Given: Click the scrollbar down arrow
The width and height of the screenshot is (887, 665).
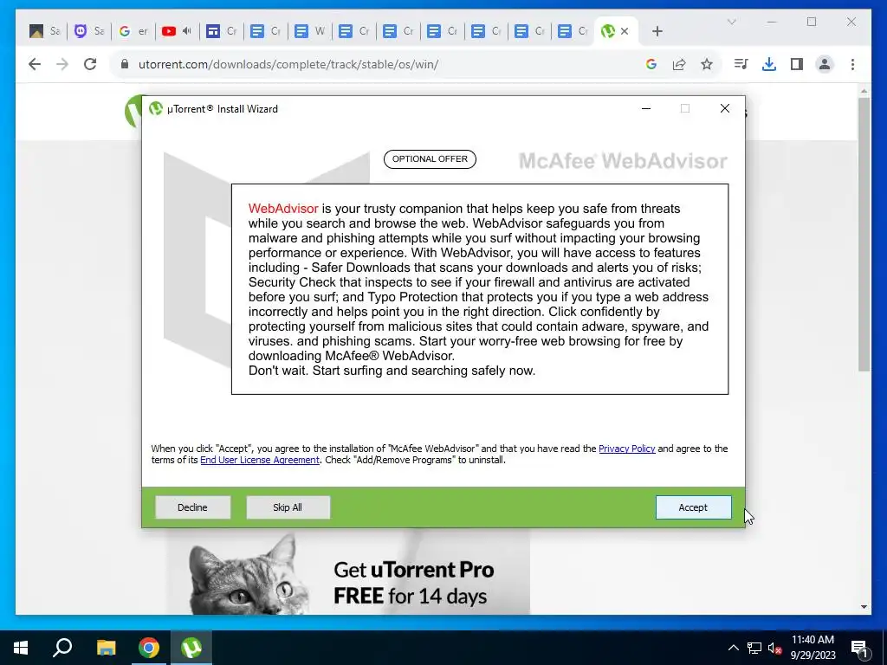Looking at the screenshot, I should (x=864, y=607).
